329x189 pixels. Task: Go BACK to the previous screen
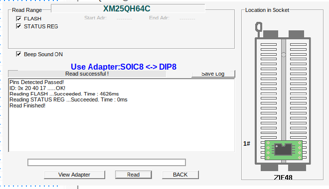tap(180, 175)
